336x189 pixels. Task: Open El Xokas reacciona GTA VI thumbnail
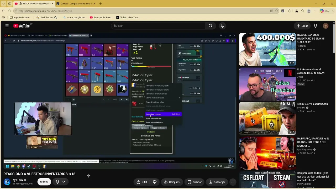coord(267,84)
